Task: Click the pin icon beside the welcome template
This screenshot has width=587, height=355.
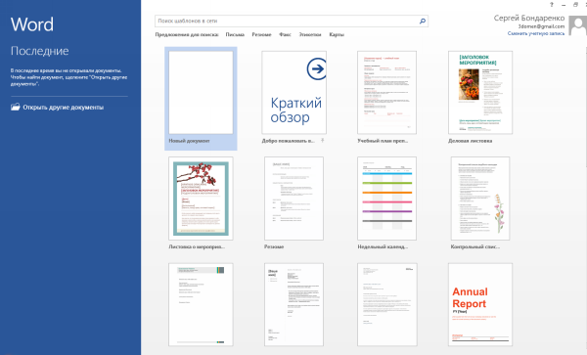Action: point(322,141)
